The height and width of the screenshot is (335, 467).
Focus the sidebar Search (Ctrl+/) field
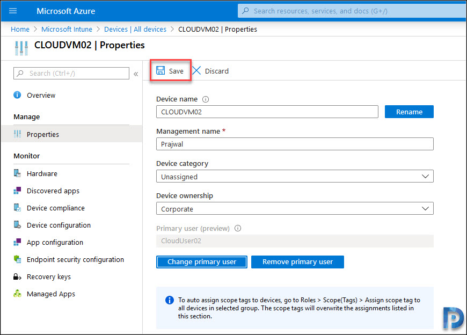point(71,73)
